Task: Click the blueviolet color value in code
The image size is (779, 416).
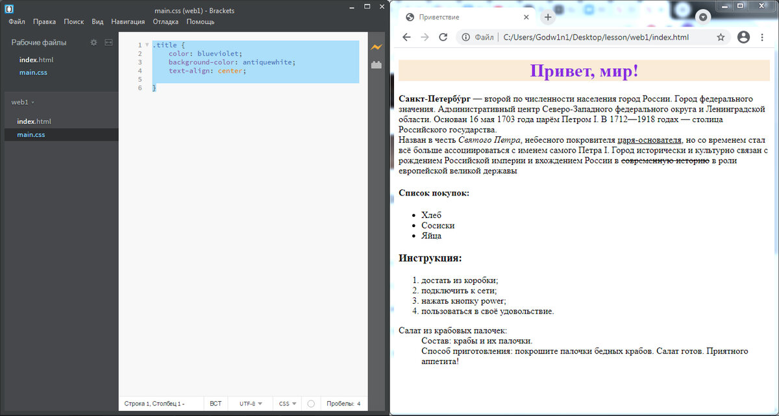Action: (219, 53)
